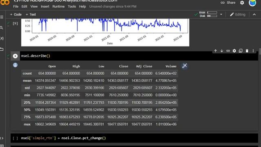
Task: Select the Close column header
Action: [x=124, y=66]
